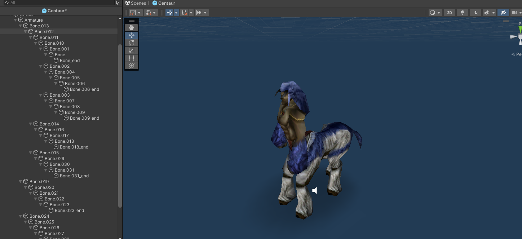Viewport: 522px width, 239px height.
Task: Select the Rect tool
Action: point(131,58)
